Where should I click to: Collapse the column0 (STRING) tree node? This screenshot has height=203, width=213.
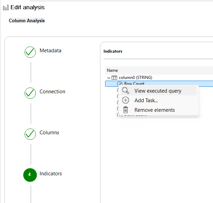[x=109, y=78]
